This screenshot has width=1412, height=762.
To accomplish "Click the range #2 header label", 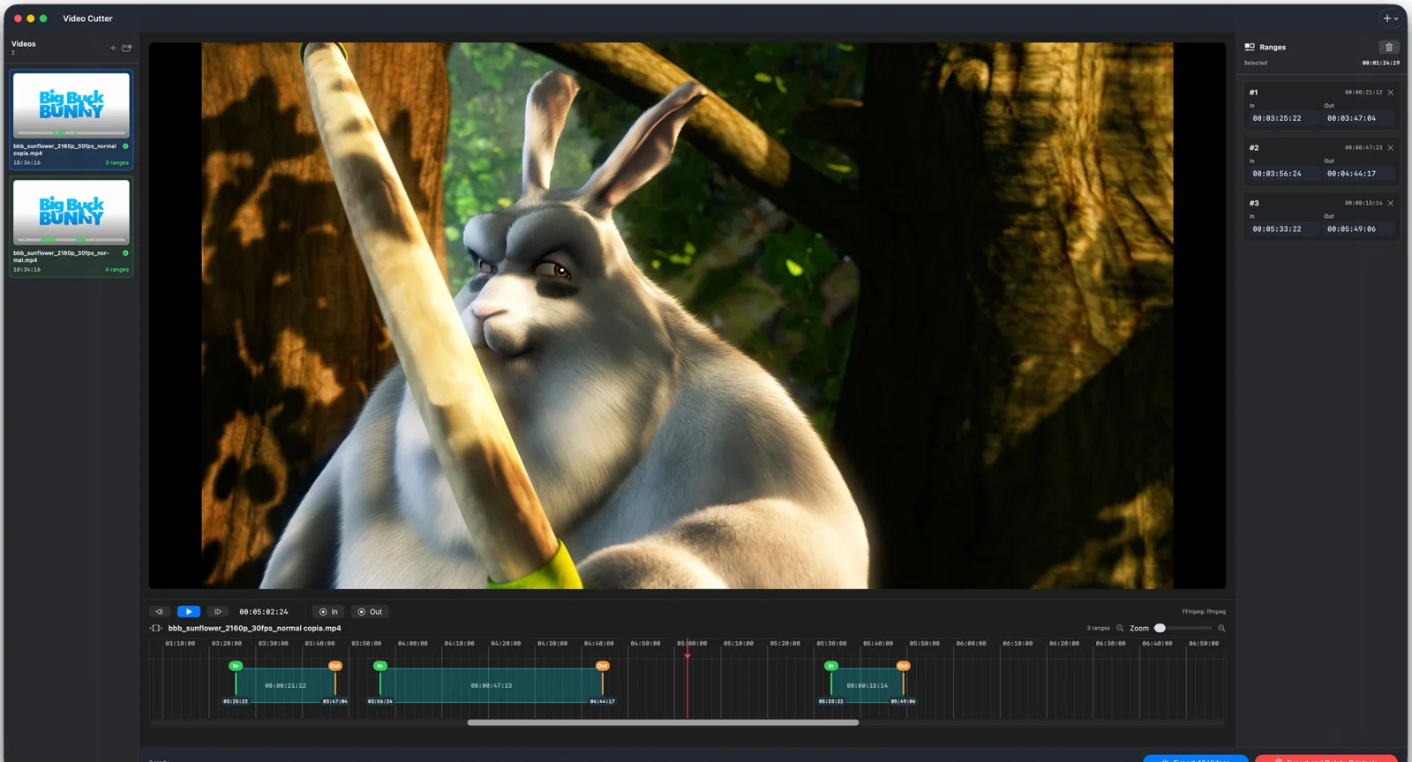I will tap(1254, 148).
